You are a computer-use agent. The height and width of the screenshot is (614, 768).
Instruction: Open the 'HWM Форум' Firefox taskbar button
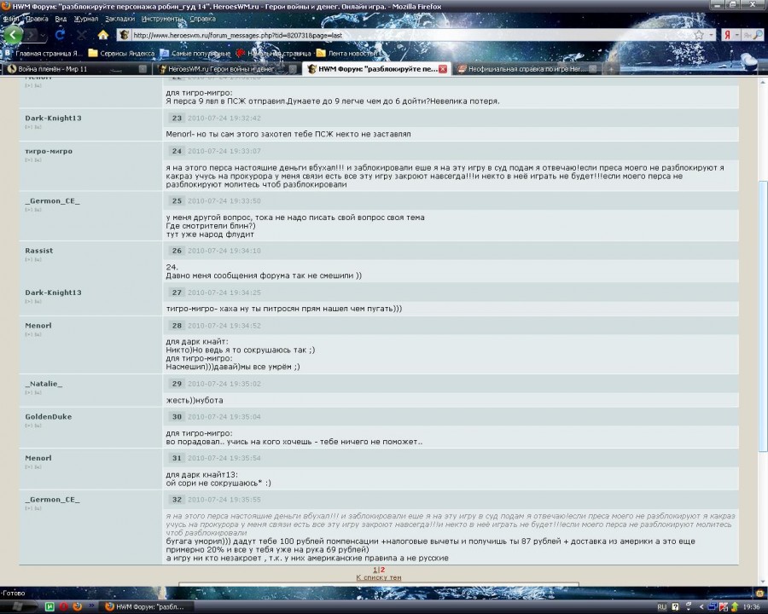(x=147, y=606)
